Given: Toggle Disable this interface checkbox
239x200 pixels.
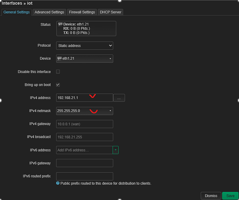Looking at the screenshot, I should coord(58,72).
